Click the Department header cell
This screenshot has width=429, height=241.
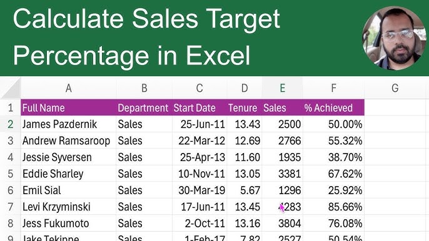144,107
